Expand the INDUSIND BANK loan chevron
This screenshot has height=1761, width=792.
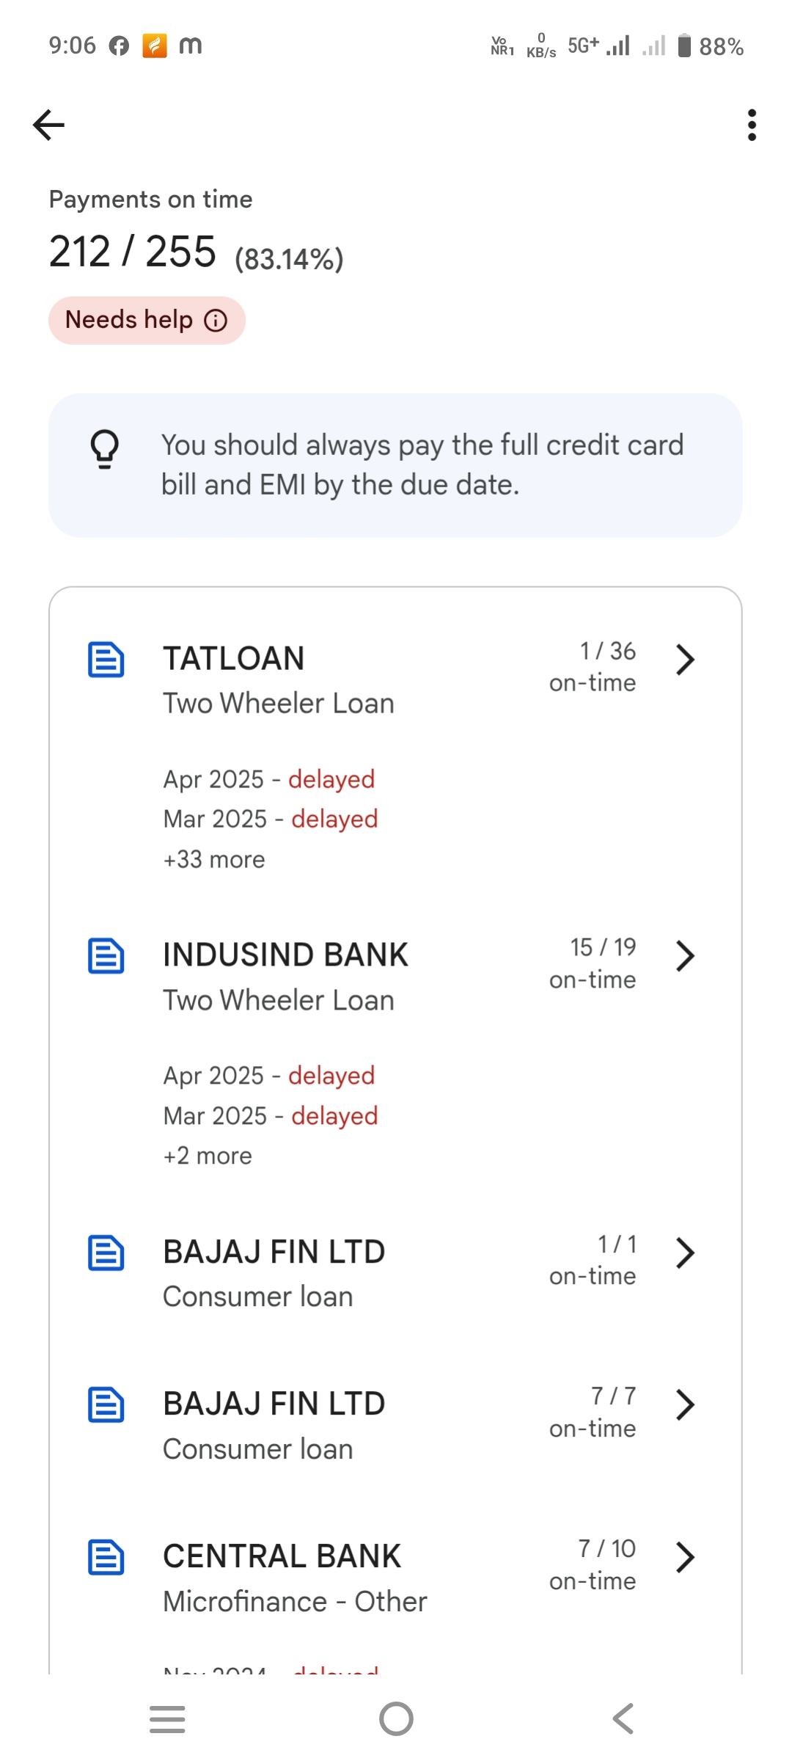click(x=684, y=955)
